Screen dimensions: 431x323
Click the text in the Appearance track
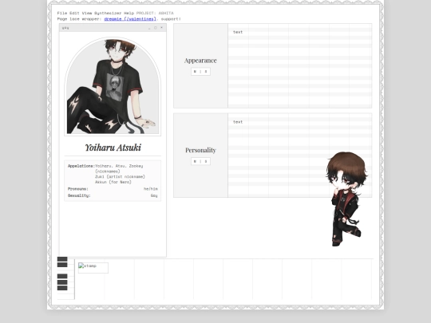238,32
